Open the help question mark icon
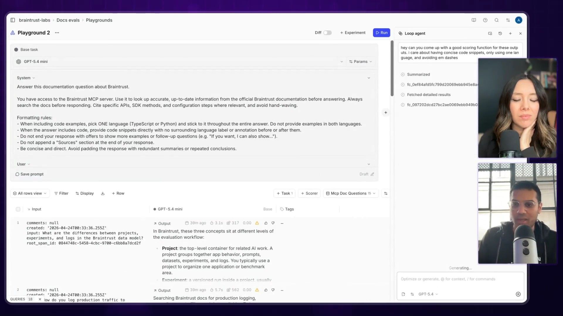The width and height of the screenshot is (563, 316). pyautogui.click(x=485, y=20)
